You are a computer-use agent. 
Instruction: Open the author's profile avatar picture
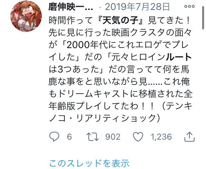pyautogui.click(x=26, y=16)
